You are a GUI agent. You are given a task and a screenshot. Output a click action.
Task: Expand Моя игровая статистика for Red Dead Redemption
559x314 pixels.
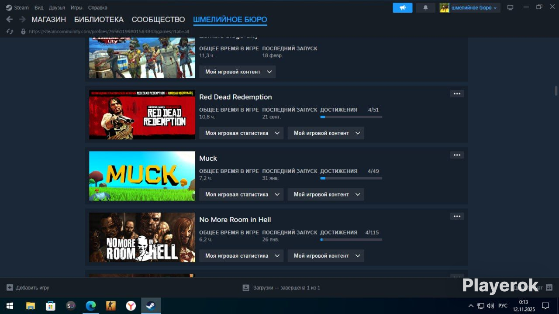242,133
